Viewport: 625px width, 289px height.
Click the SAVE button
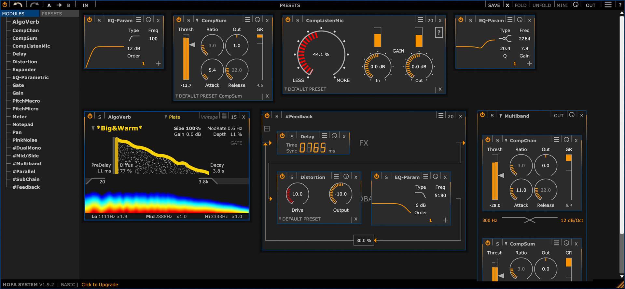tap(494, 5)
